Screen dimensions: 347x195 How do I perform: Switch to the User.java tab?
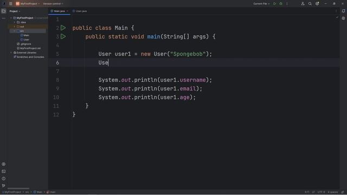click(80, 11)
